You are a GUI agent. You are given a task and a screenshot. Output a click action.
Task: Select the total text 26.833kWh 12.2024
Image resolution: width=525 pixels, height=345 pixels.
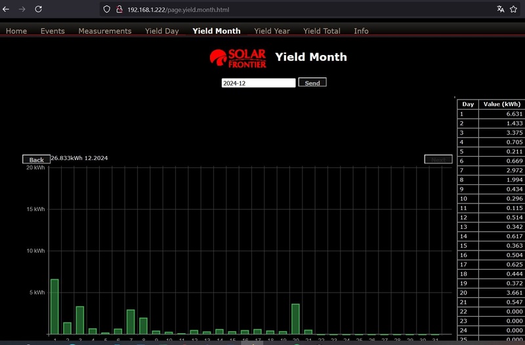[x=79, y=158]
